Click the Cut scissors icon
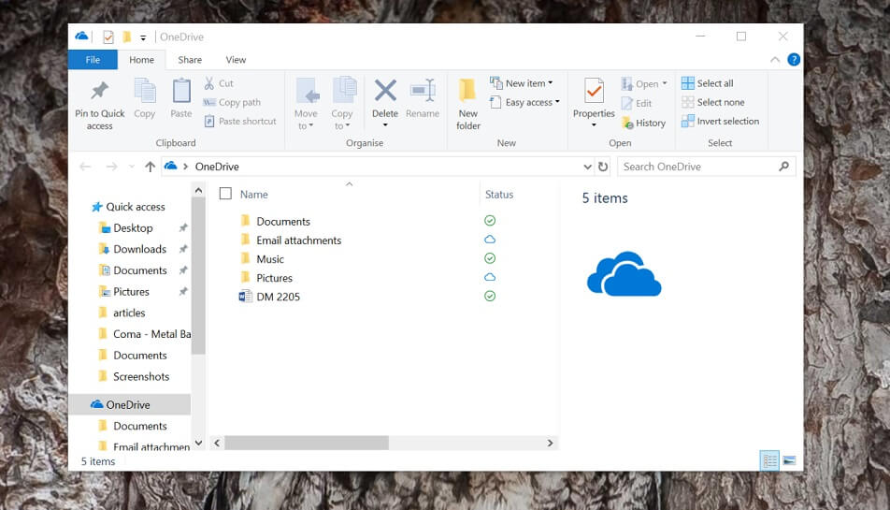The height and width of the screenshot is (510, 890). [x=209, y=83]
